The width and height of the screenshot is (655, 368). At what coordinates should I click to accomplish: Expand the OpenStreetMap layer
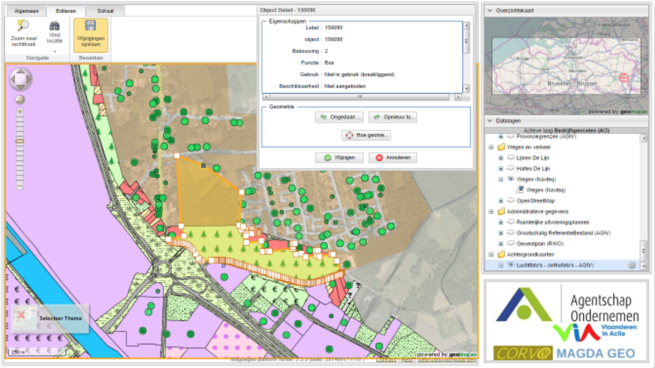coord(501,201)
